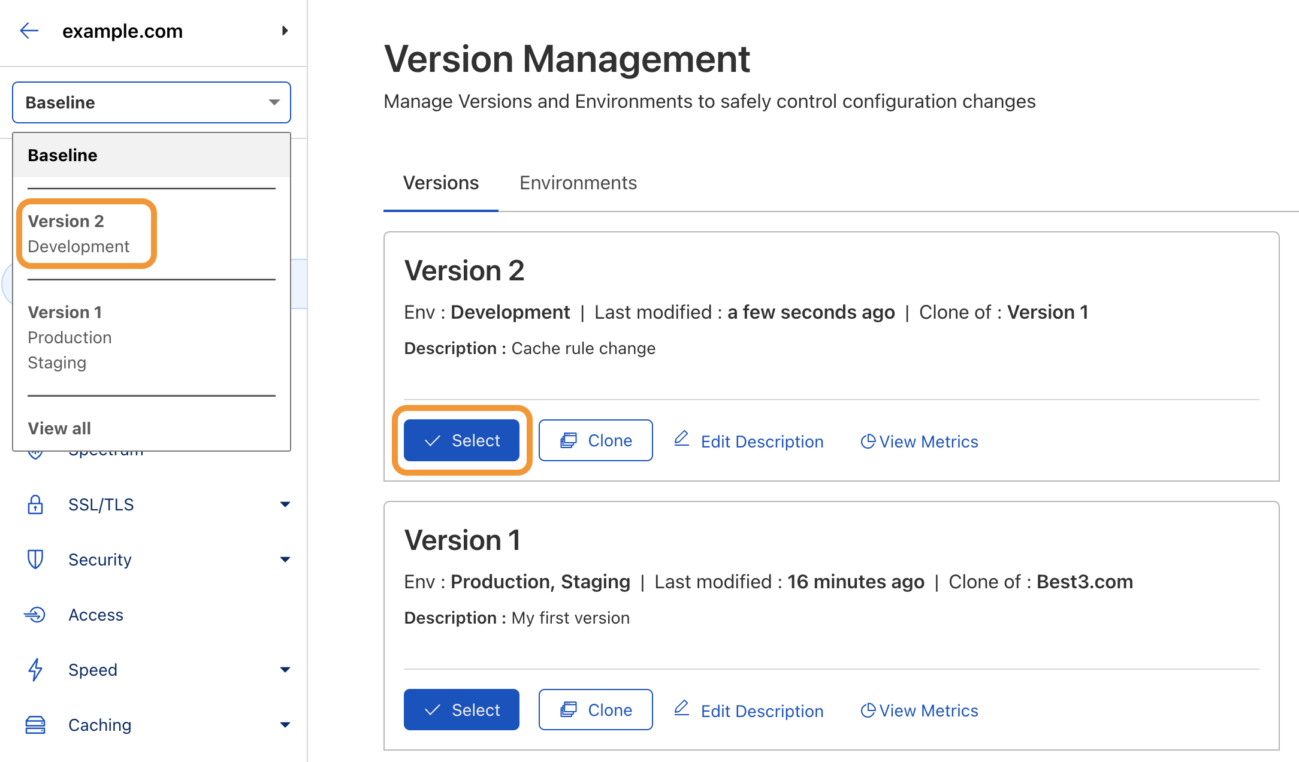
Task: Click the Security shield icon
Action: pyautogui.click(x=35, y=560)
